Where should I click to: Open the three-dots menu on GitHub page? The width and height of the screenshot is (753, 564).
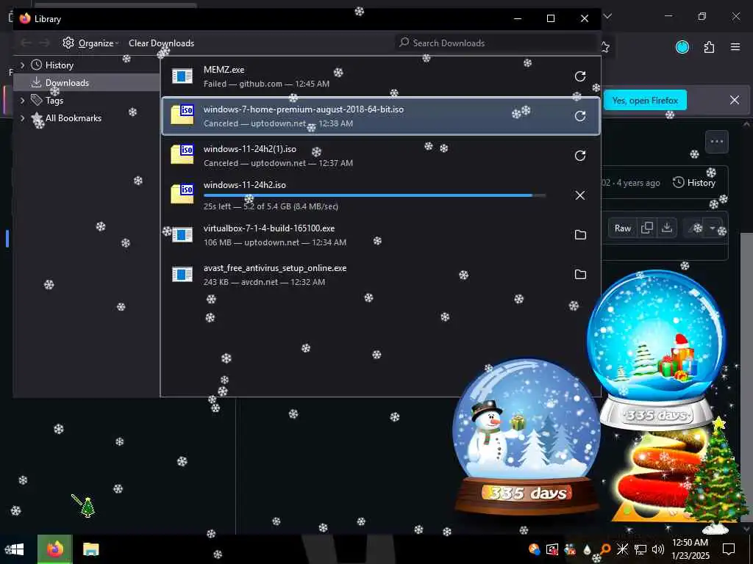pyautogui.click(x=716, y=142)
